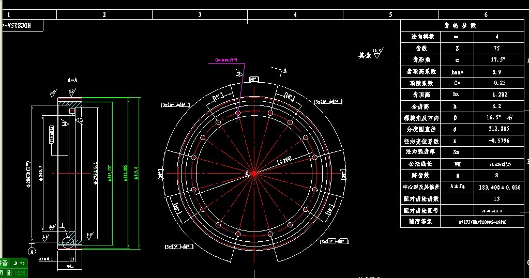This screenshot has width=529, height=278.
Task: Click the half/full-width moon icon on IME bar
Action: coord(15,263)
